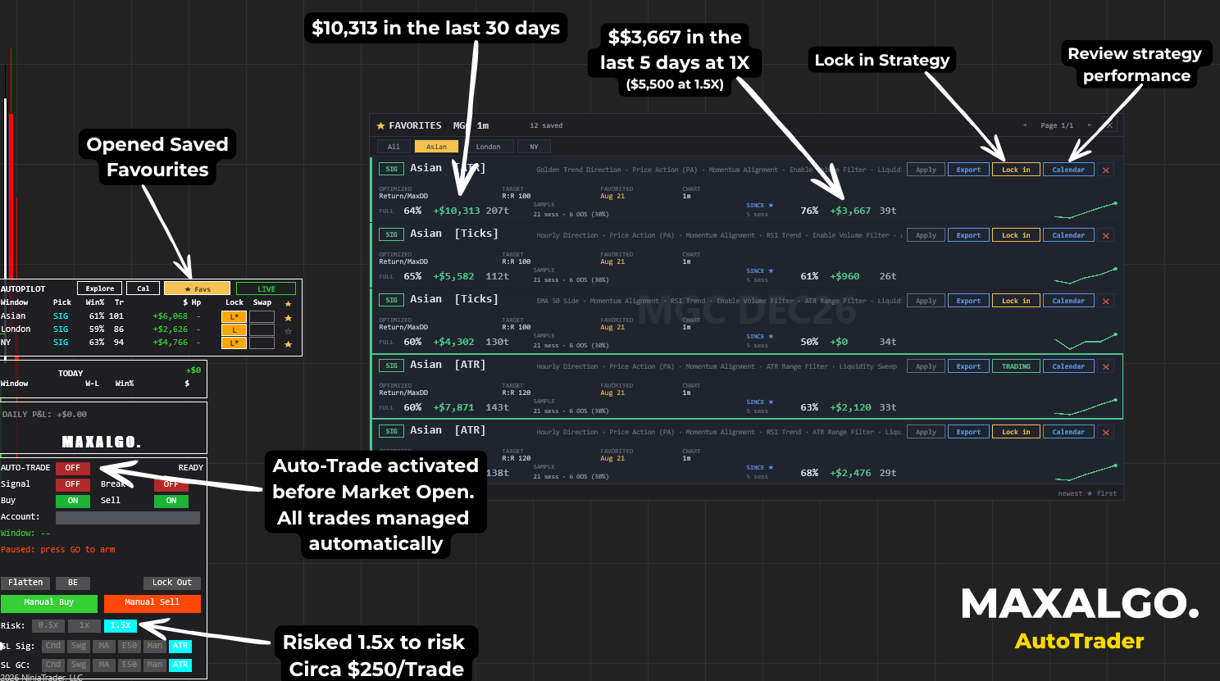Click the TRADING button on the +$7,871 strategy
Viewport: 1220px width, 681px height.
(x=1016, y=366)
